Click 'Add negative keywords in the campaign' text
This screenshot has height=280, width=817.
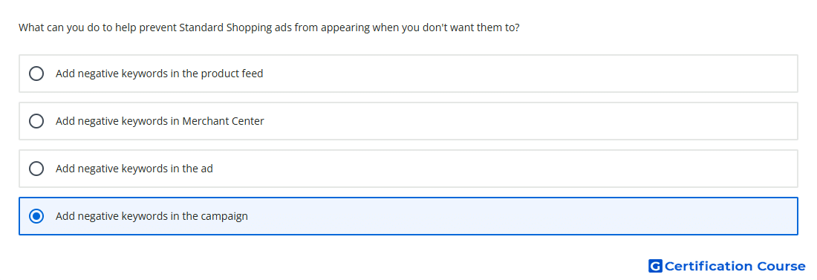(152, 216)
